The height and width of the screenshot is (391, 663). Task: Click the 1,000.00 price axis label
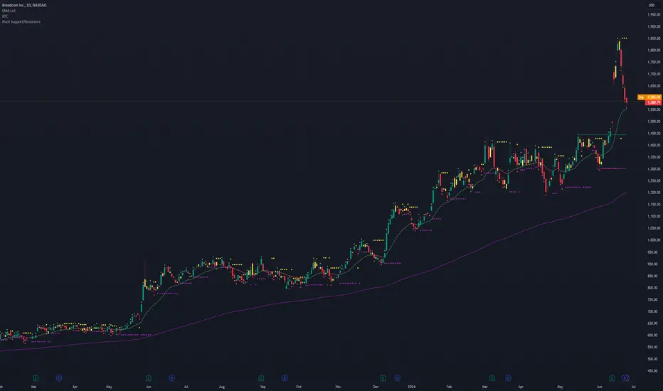[x=654, y=240]
